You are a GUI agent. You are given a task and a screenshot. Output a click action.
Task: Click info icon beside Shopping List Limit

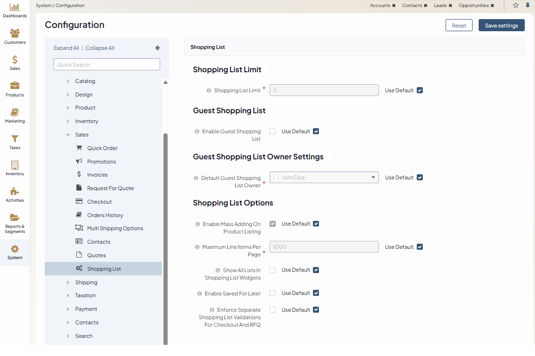coord(209,90)
